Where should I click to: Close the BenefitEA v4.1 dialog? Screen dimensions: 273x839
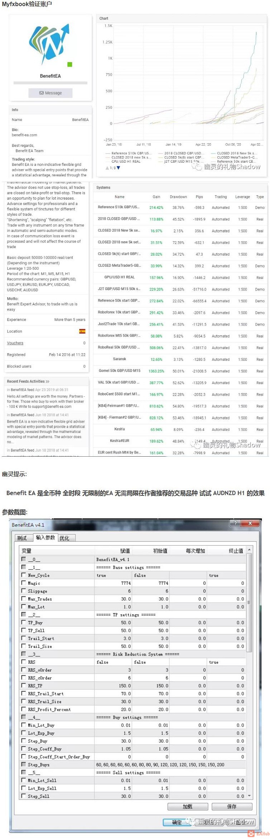click(250, 523)
